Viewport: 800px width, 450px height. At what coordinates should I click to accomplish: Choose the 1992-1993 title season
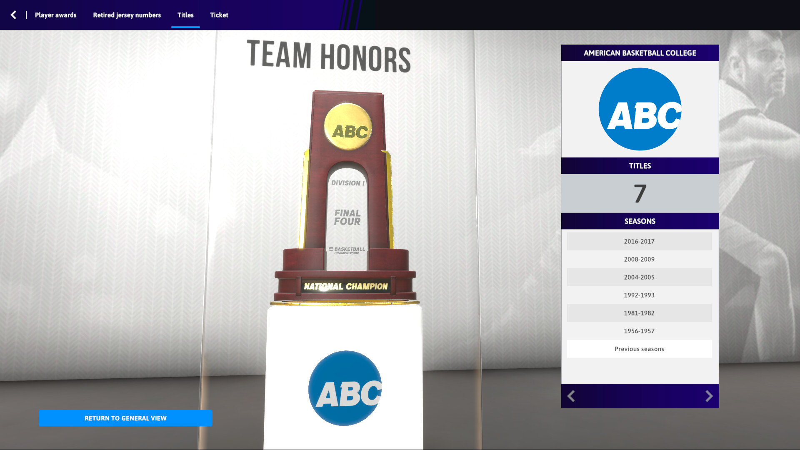coord(639,295)
